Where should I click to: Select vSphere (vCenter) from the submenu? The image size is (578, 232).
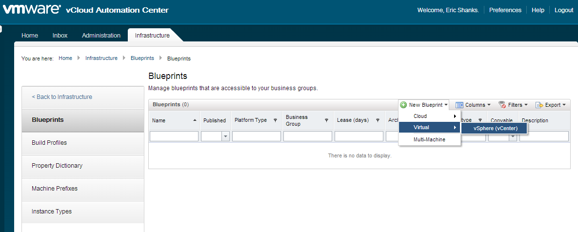(x=495, y=128)
